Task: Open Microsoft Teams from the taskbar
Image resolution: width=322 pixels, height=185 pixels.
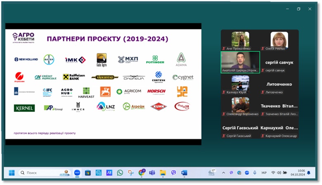Action: coord(152,173)
